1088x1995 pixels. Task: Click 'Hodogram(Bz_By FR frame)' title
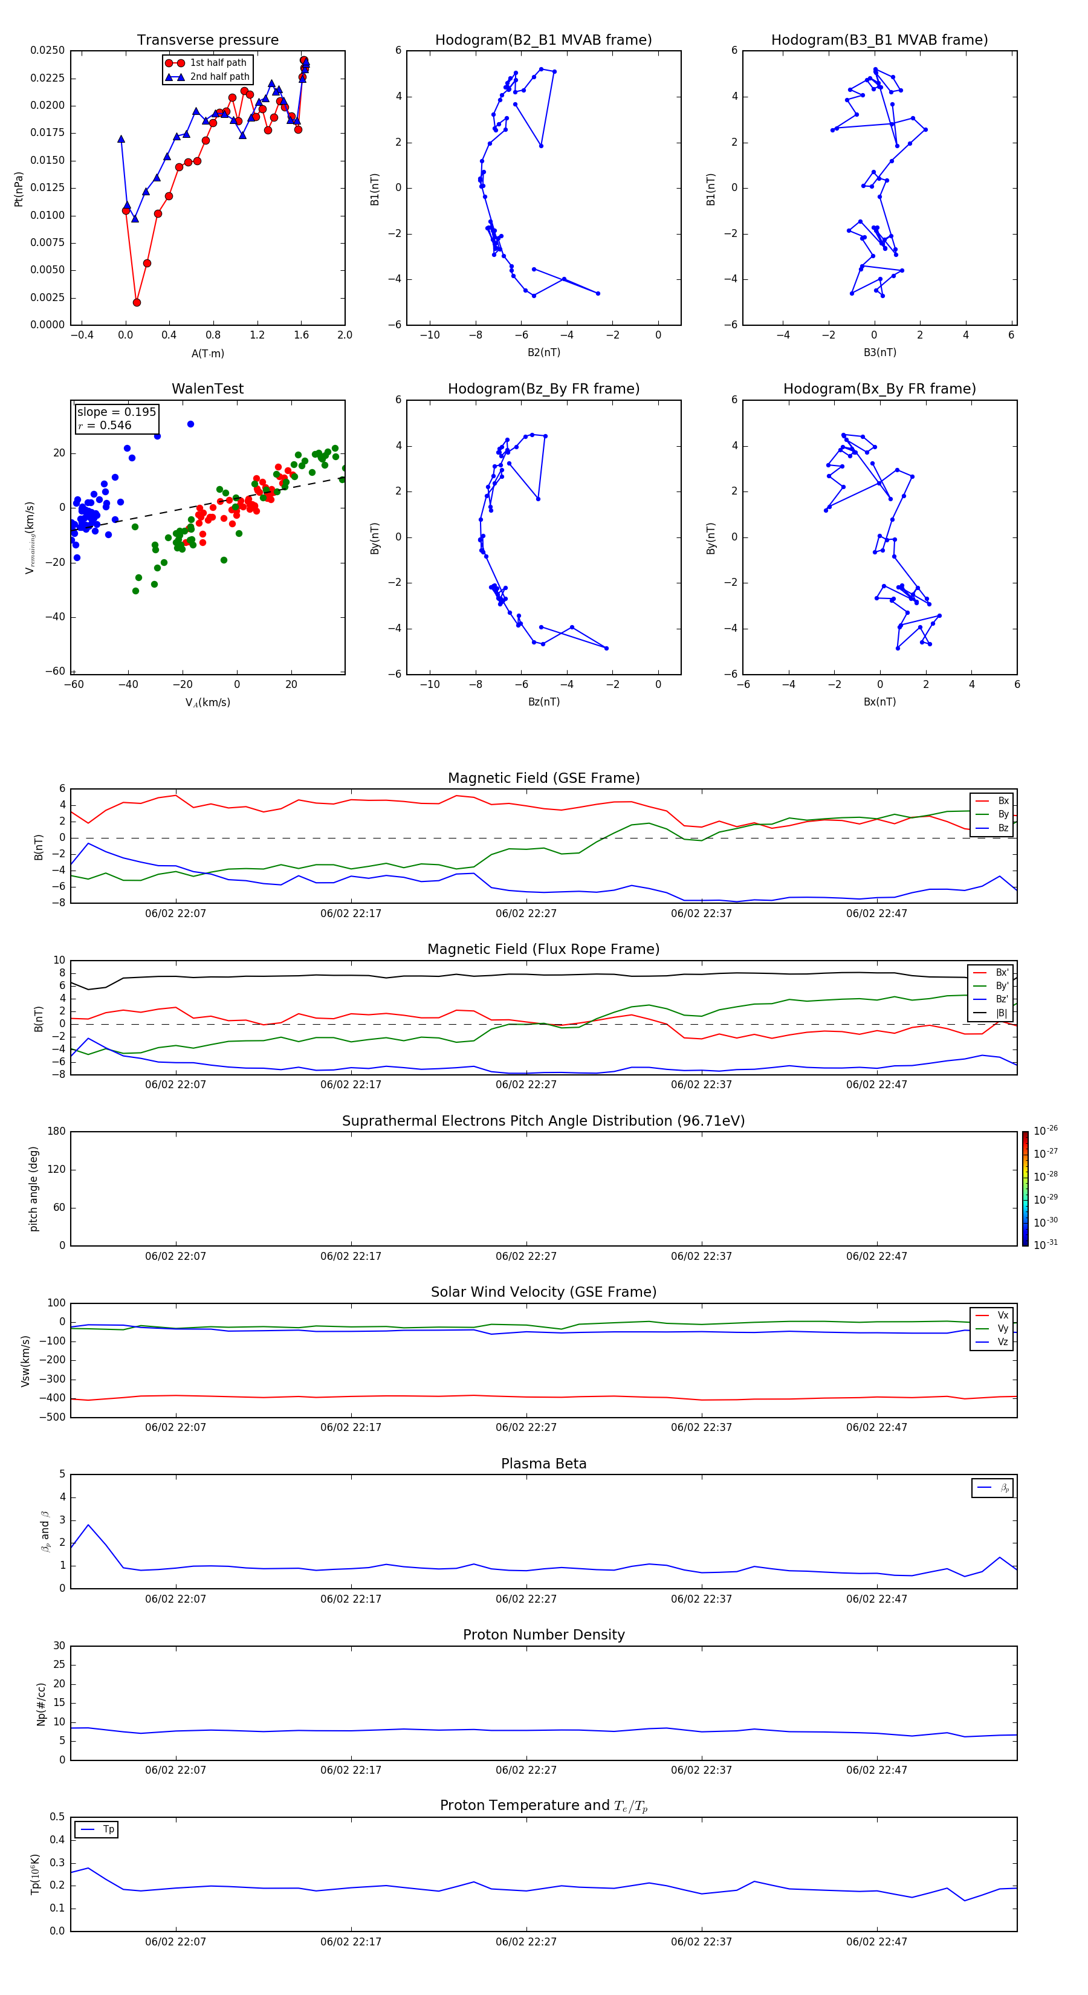tap(543, 389)
